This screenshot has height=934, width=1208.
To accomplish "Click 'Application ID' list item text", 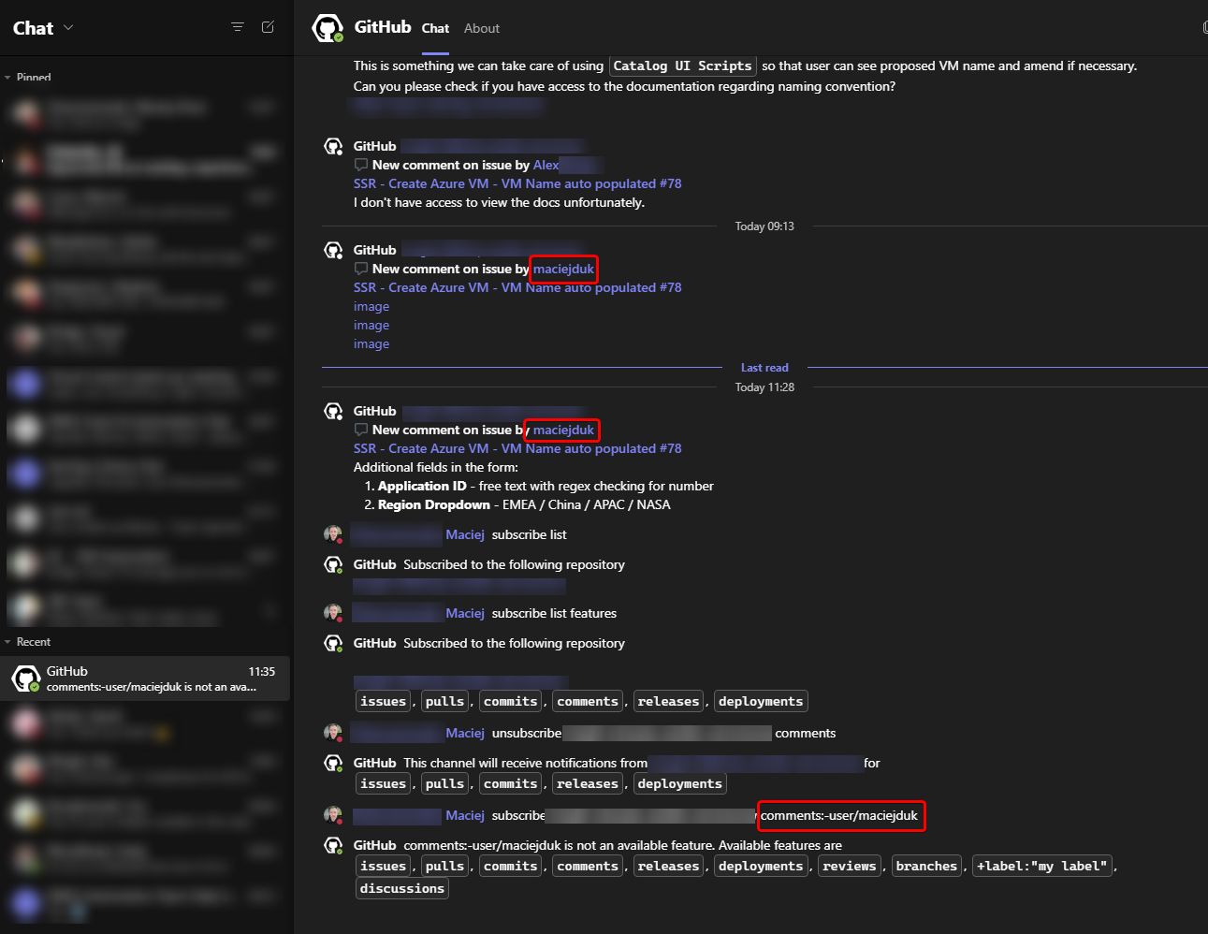I will pyautogui.click(x=422, y=486).
